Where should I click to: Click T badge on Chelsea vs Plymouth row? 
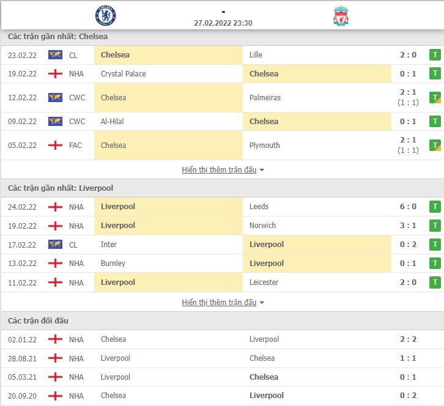(435, 146)
